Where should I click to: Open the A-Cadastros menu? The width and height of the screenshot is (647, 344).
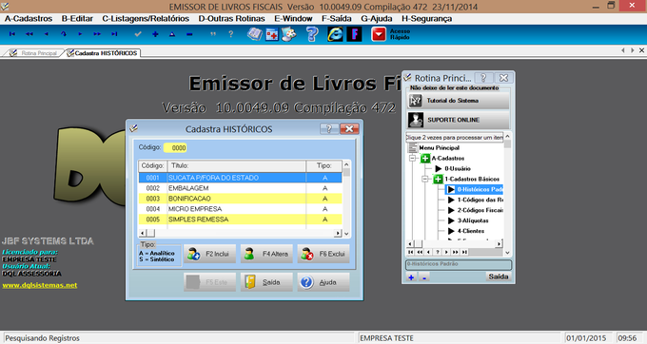coord(29,19)
